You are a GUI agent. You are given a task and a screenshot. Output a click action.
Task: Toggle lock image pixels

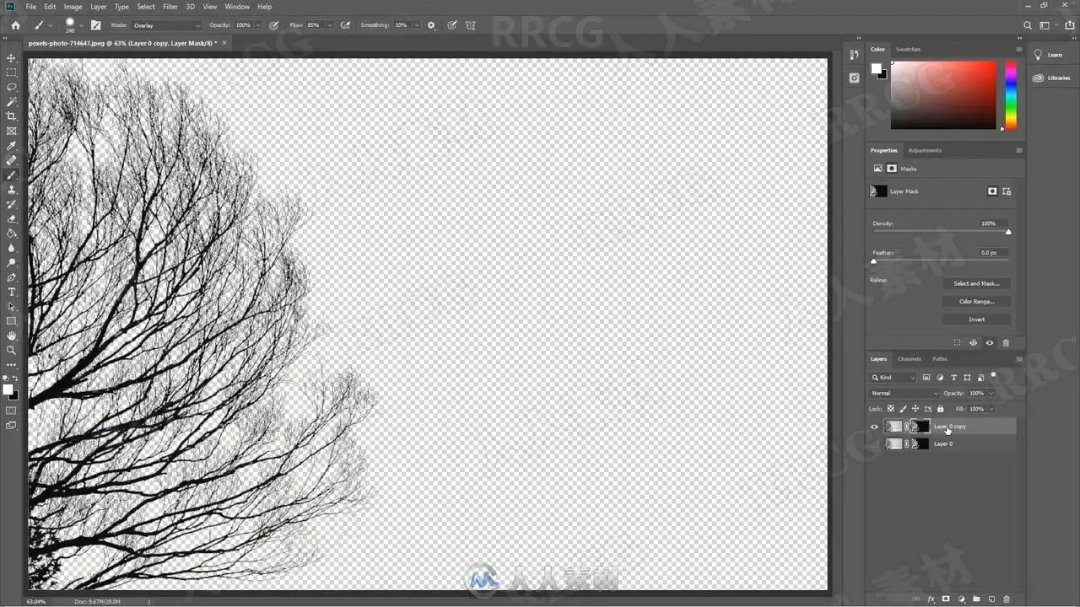[x=903, y=409]
